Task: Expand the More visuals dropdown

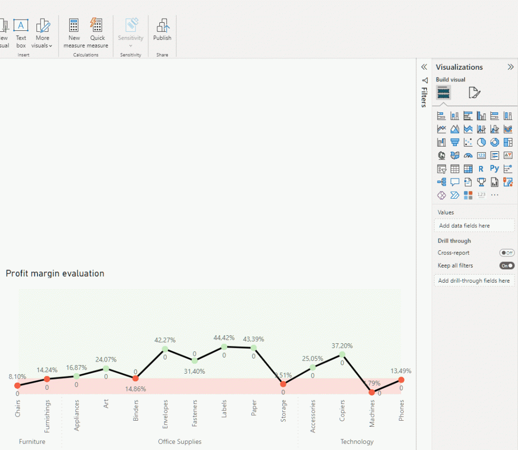Action: (42, 46)
